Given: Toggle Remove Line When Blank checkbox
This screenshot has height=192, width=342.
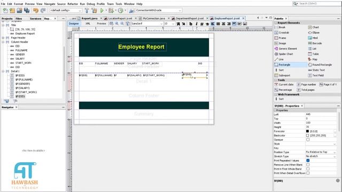Looking at the screenshot, I should [x=308, y=165].
